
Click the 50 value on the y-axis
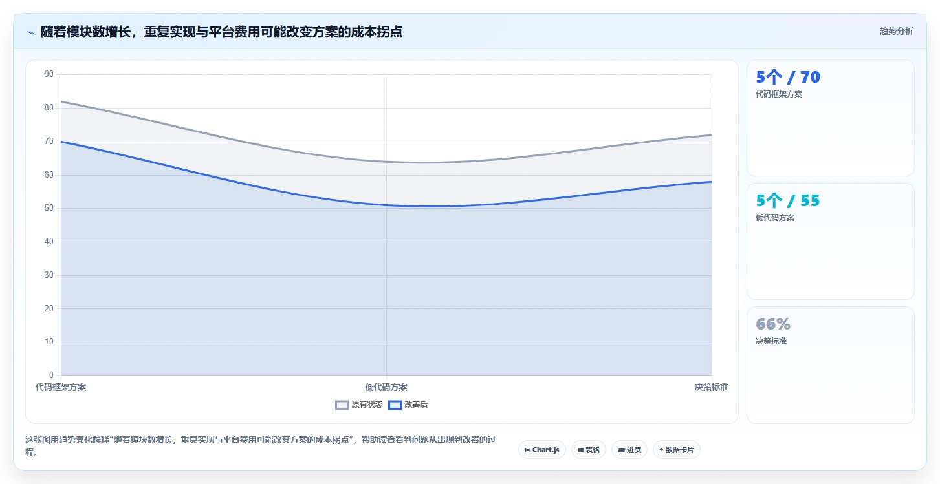pos(49,208)
